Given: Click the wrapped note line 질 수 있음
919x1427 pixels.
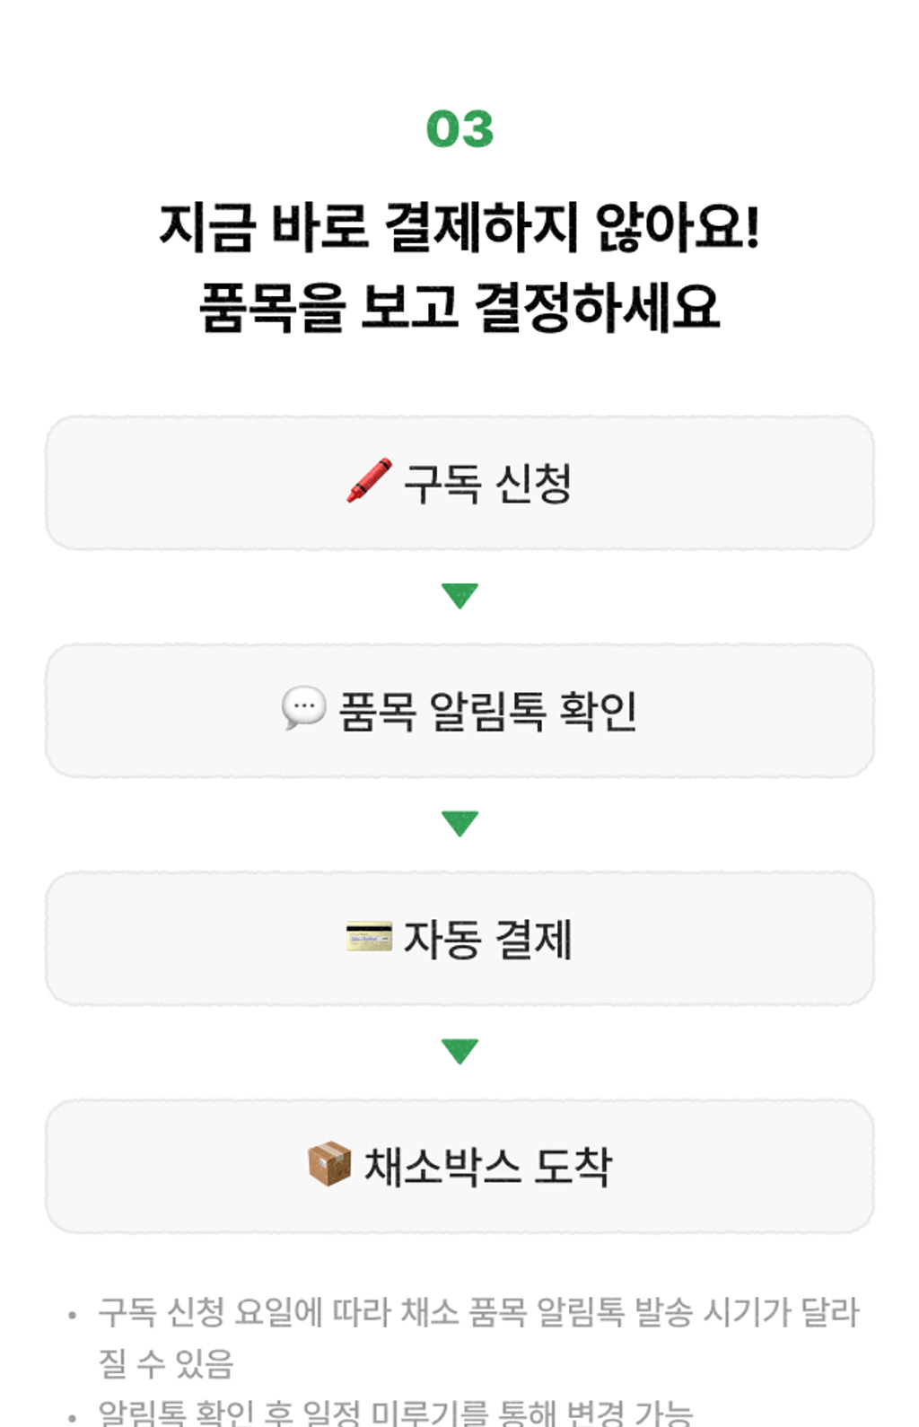Looking at the screenshot, I should tap(166, 1363).
